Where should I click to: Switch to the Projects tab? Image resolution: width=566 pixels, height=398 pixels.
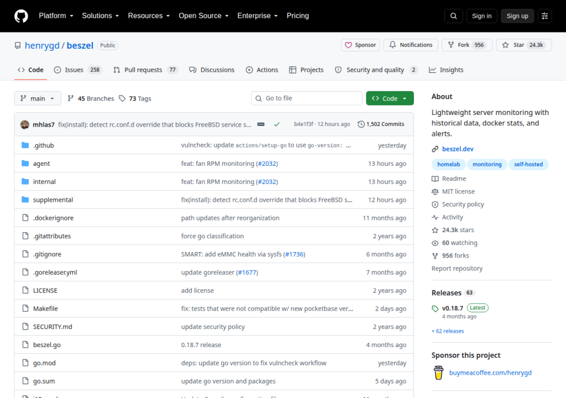(306, 70)
